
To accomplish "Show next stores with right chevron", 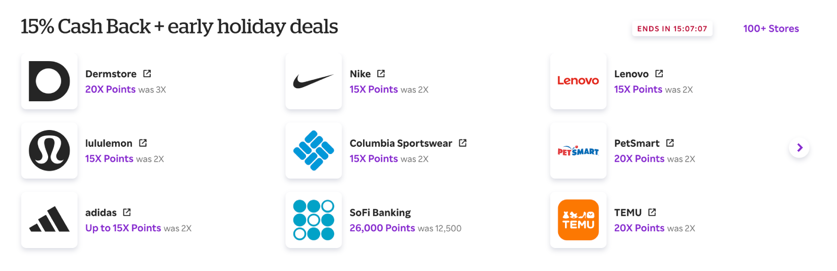I will tap(799, 148).
